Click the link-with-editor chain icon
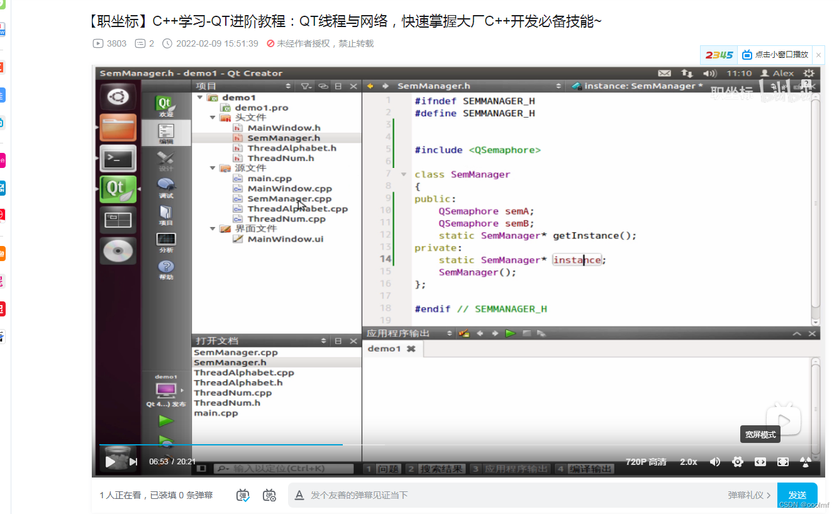839x514 pixels. pyautogui.click(x=323, y=86)
